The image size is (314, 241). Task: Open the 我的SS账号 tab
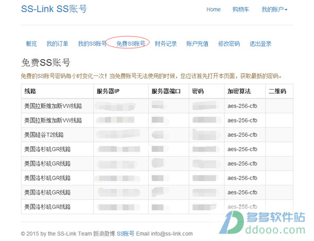[x=92, y=43]
